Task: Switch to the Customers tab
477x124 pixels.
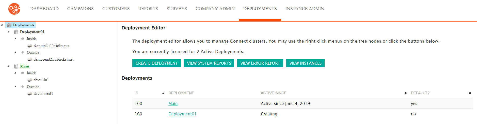Action: tap(116, 9)
